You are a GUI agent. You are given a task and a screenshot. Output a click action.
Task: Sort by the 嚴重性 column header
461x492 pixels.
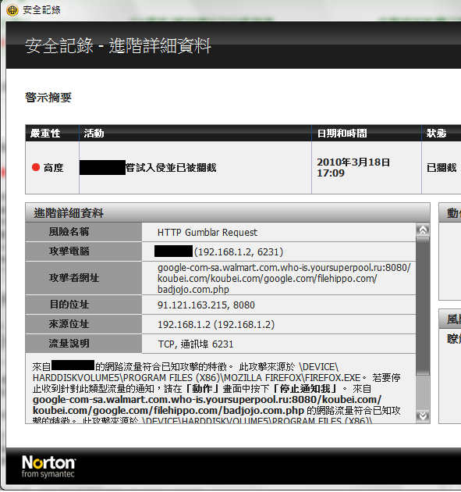52,133
